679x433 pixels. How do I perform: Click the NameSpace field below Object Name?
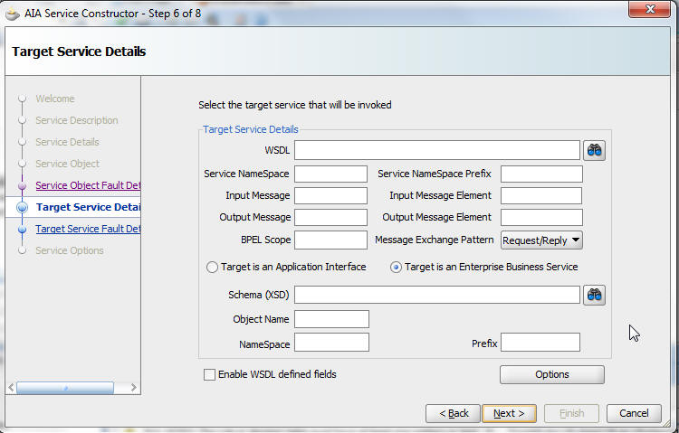coord(331,343)
